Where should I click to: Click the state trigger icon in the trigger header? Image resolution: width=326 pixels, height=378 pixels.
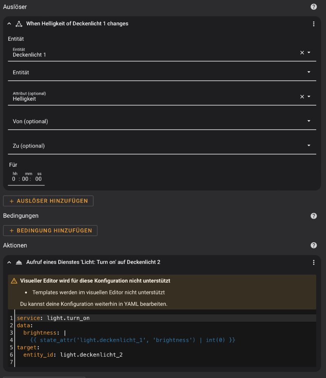pos(19,24)
